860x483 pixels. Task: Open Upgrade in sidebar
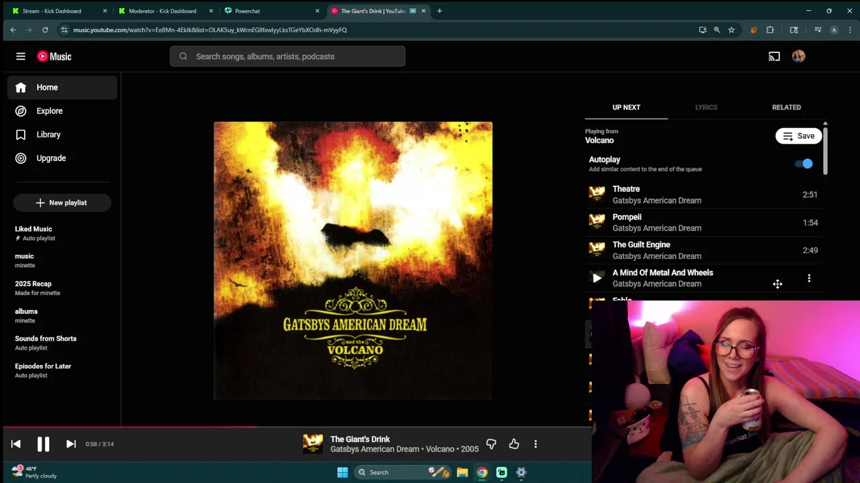pyautogui.click(x=62, y=158)
